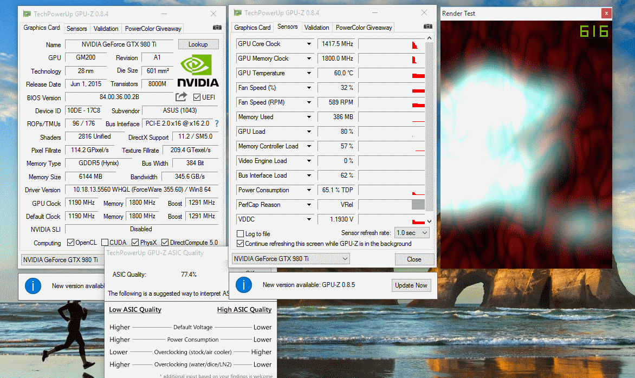
Task: Click the GPU-Z title bar icon in Sensors window
Action: coord(238,12)
